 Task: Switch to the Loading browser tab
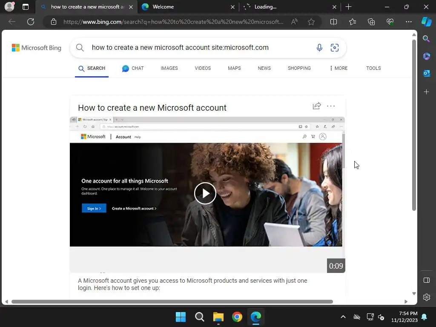point(289,7)
